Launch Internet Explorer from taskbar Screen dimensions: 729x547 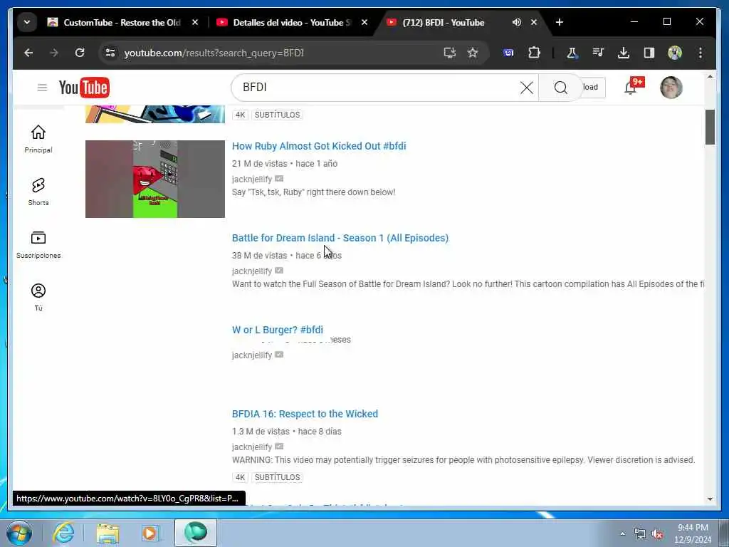tap(63, 533)
